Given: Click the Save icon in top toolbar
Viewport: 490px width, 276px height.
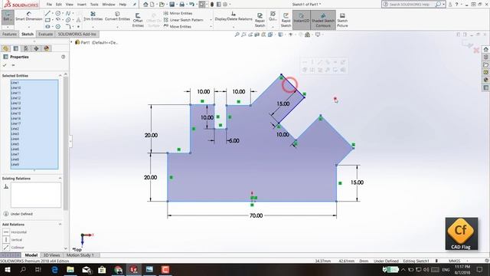Looking at the screenshot, I should (171, 5).
